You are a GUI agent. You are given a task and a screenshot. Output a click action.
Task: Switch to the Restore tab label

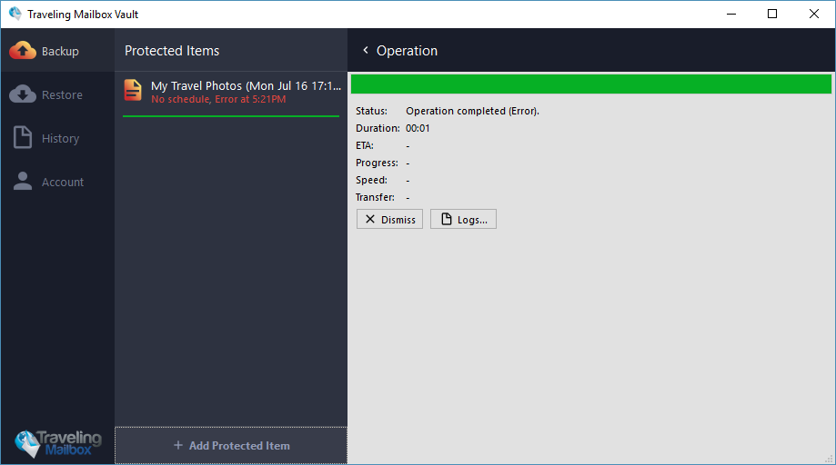coord(62,95)
